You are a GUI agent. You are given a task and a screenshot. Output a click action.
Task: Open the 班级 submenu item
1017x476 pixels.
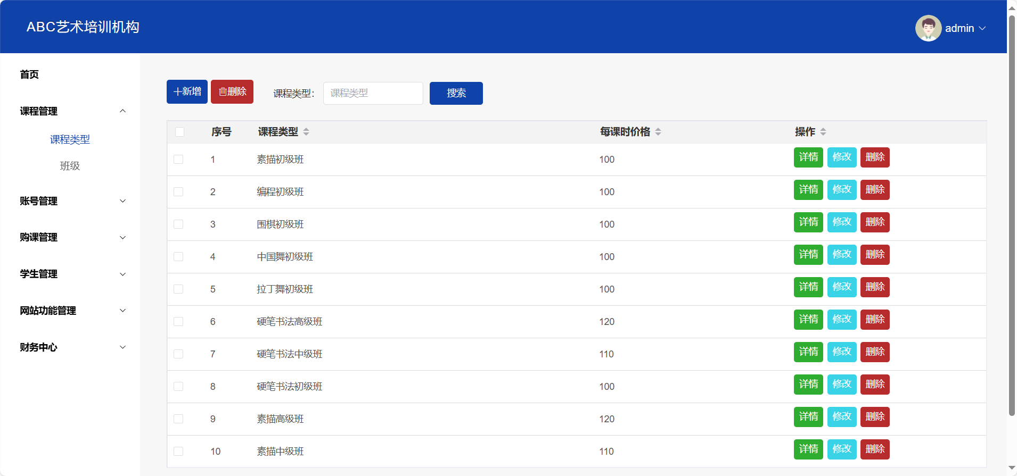click(70, 166)
